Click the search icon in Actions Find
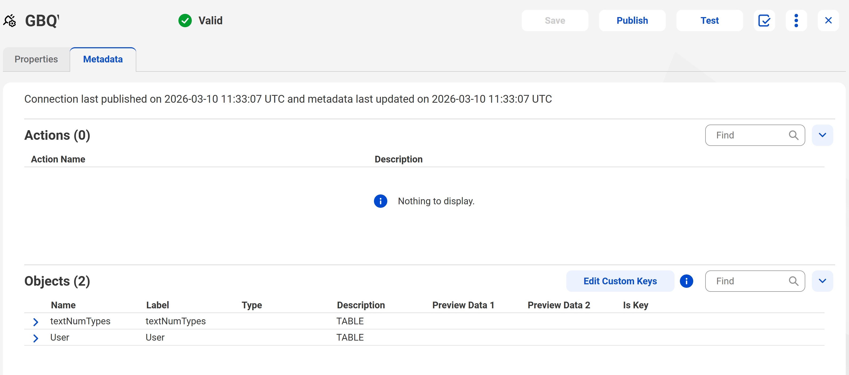This screenshot has height=375, width=849. [x=793, y=135]
